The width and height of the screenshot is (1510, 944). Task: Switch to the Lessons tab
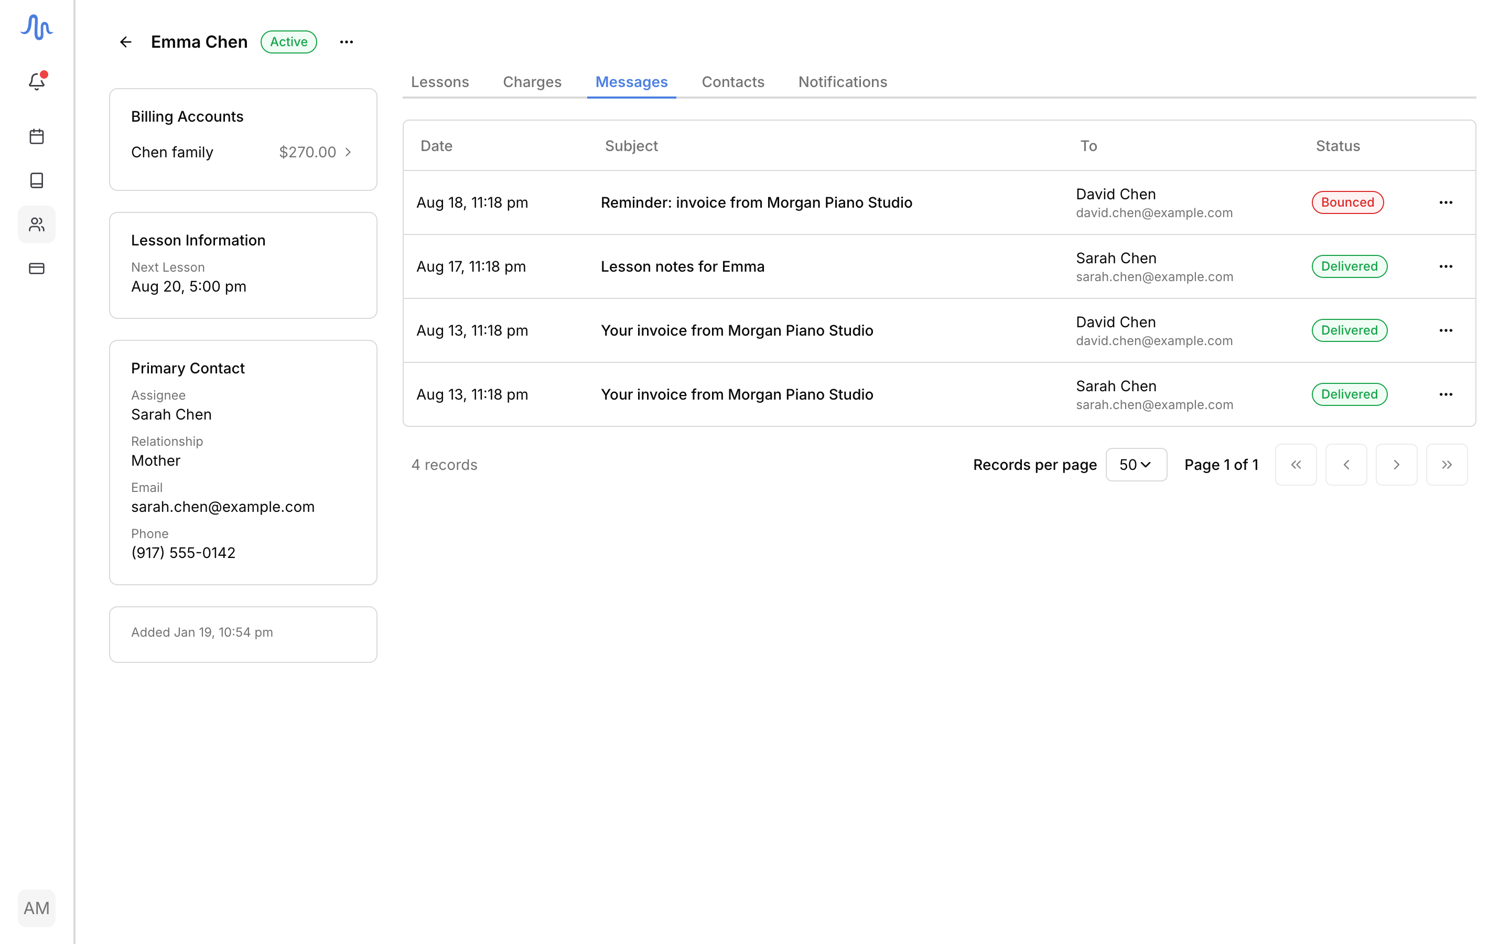(x=440, y=82)
